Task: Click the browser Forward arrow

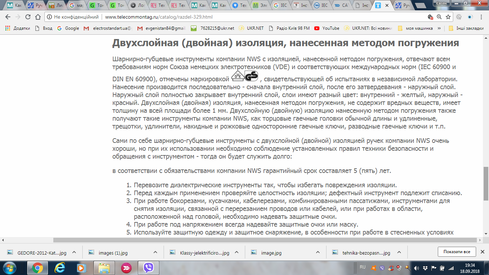Action: click(18, 17)
